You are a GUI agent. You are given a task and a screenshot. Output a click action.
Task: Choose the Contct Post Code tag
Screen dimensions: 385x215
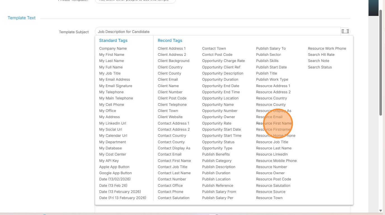point(217,54)
